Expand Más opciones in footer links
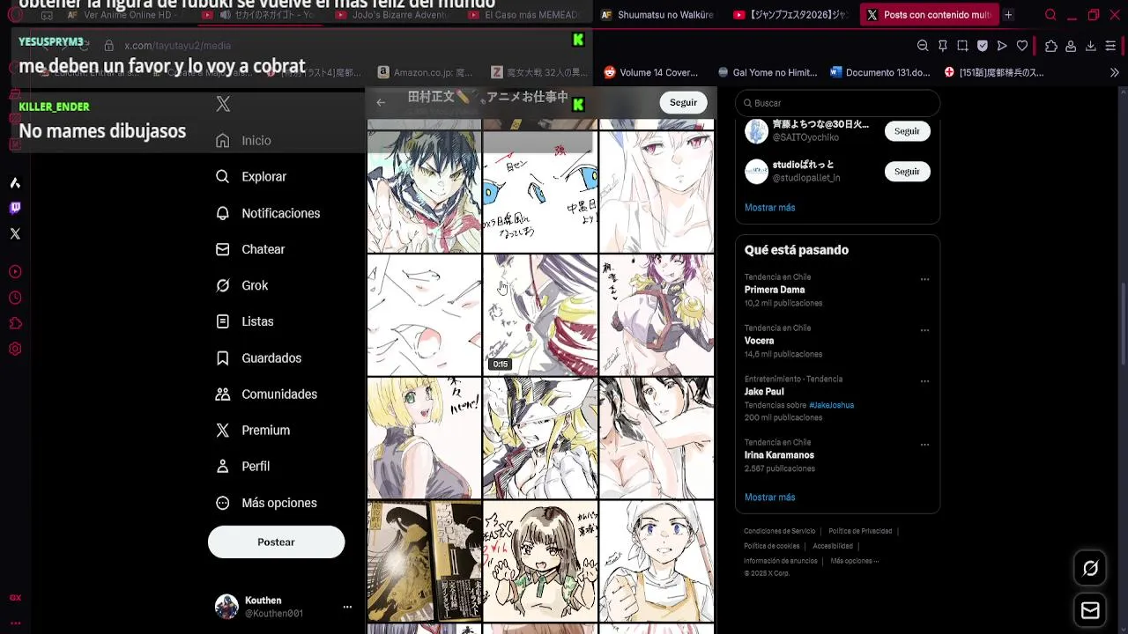The image size is (1128, 634). pos(854,561)
